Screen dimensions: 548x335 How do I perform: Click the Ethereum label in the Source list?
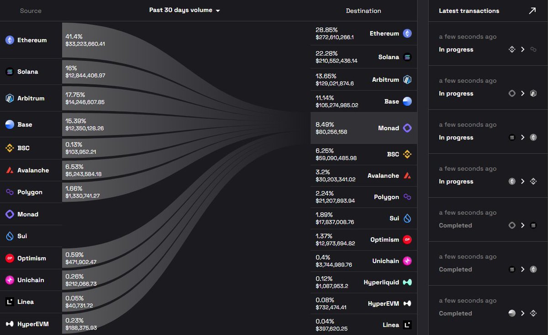pyautogui.click(x=32, y=40)
